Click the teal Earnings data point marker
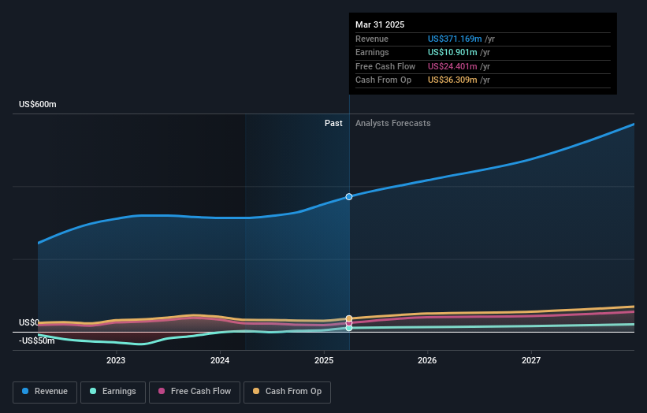Image resolution: width=647 pixels, height=413 pixels. pyautogui.click(x=349, y=328)
